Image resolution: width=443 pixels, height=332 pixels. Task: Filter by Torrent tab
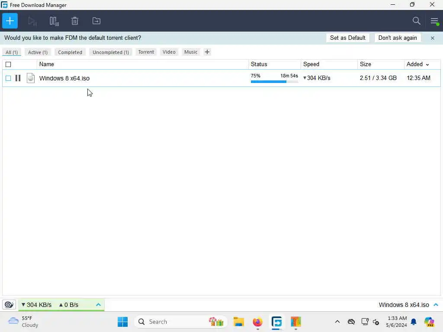pos(146,52)
